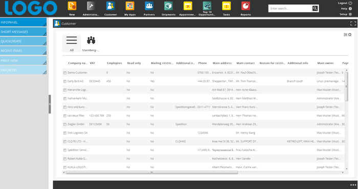
Task: Open the Partners group icon
Action: pos(149,6)
